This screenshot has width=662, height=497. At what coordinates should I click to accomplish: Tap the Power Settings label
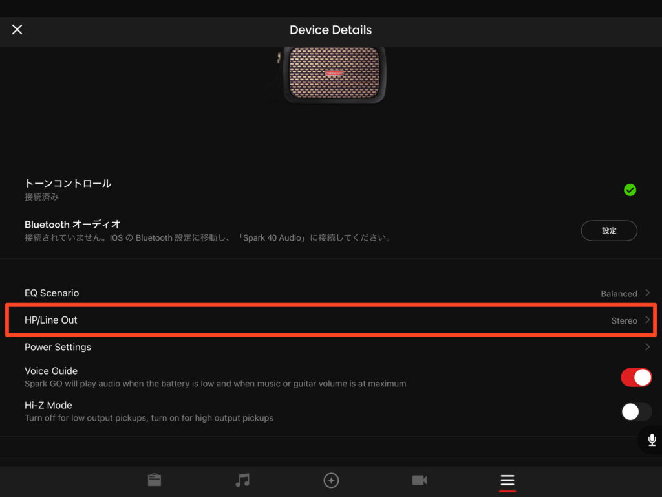[58, 348]
